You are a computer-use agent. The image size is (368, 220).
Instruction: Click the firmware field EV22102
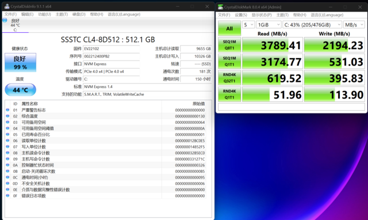(x=111, y=48)
